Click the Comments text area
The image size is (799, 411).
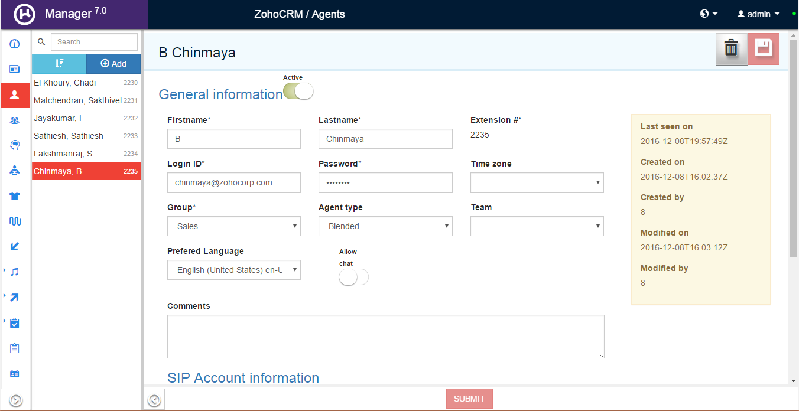click(x=386, y=337)
